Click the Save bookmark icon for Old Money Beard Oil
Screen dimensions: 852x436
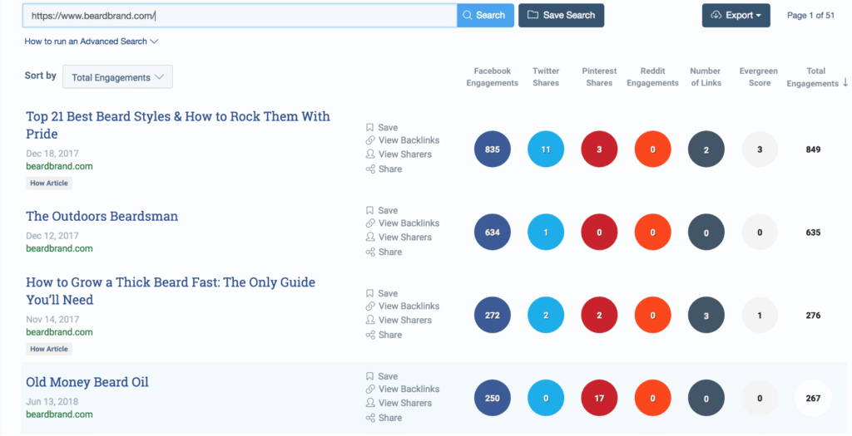[370, 377]
